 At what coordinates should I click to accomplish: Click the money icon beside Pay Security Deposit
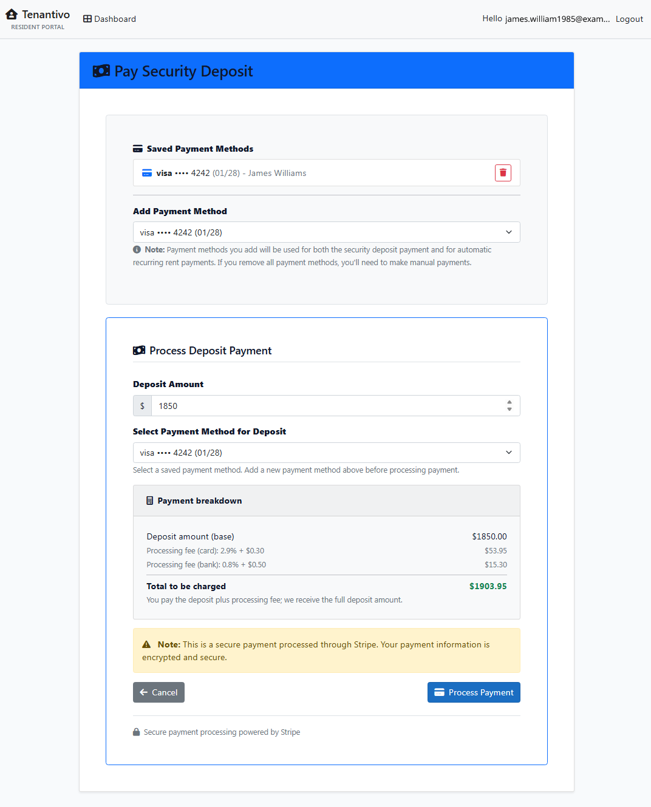coord(101,71)
